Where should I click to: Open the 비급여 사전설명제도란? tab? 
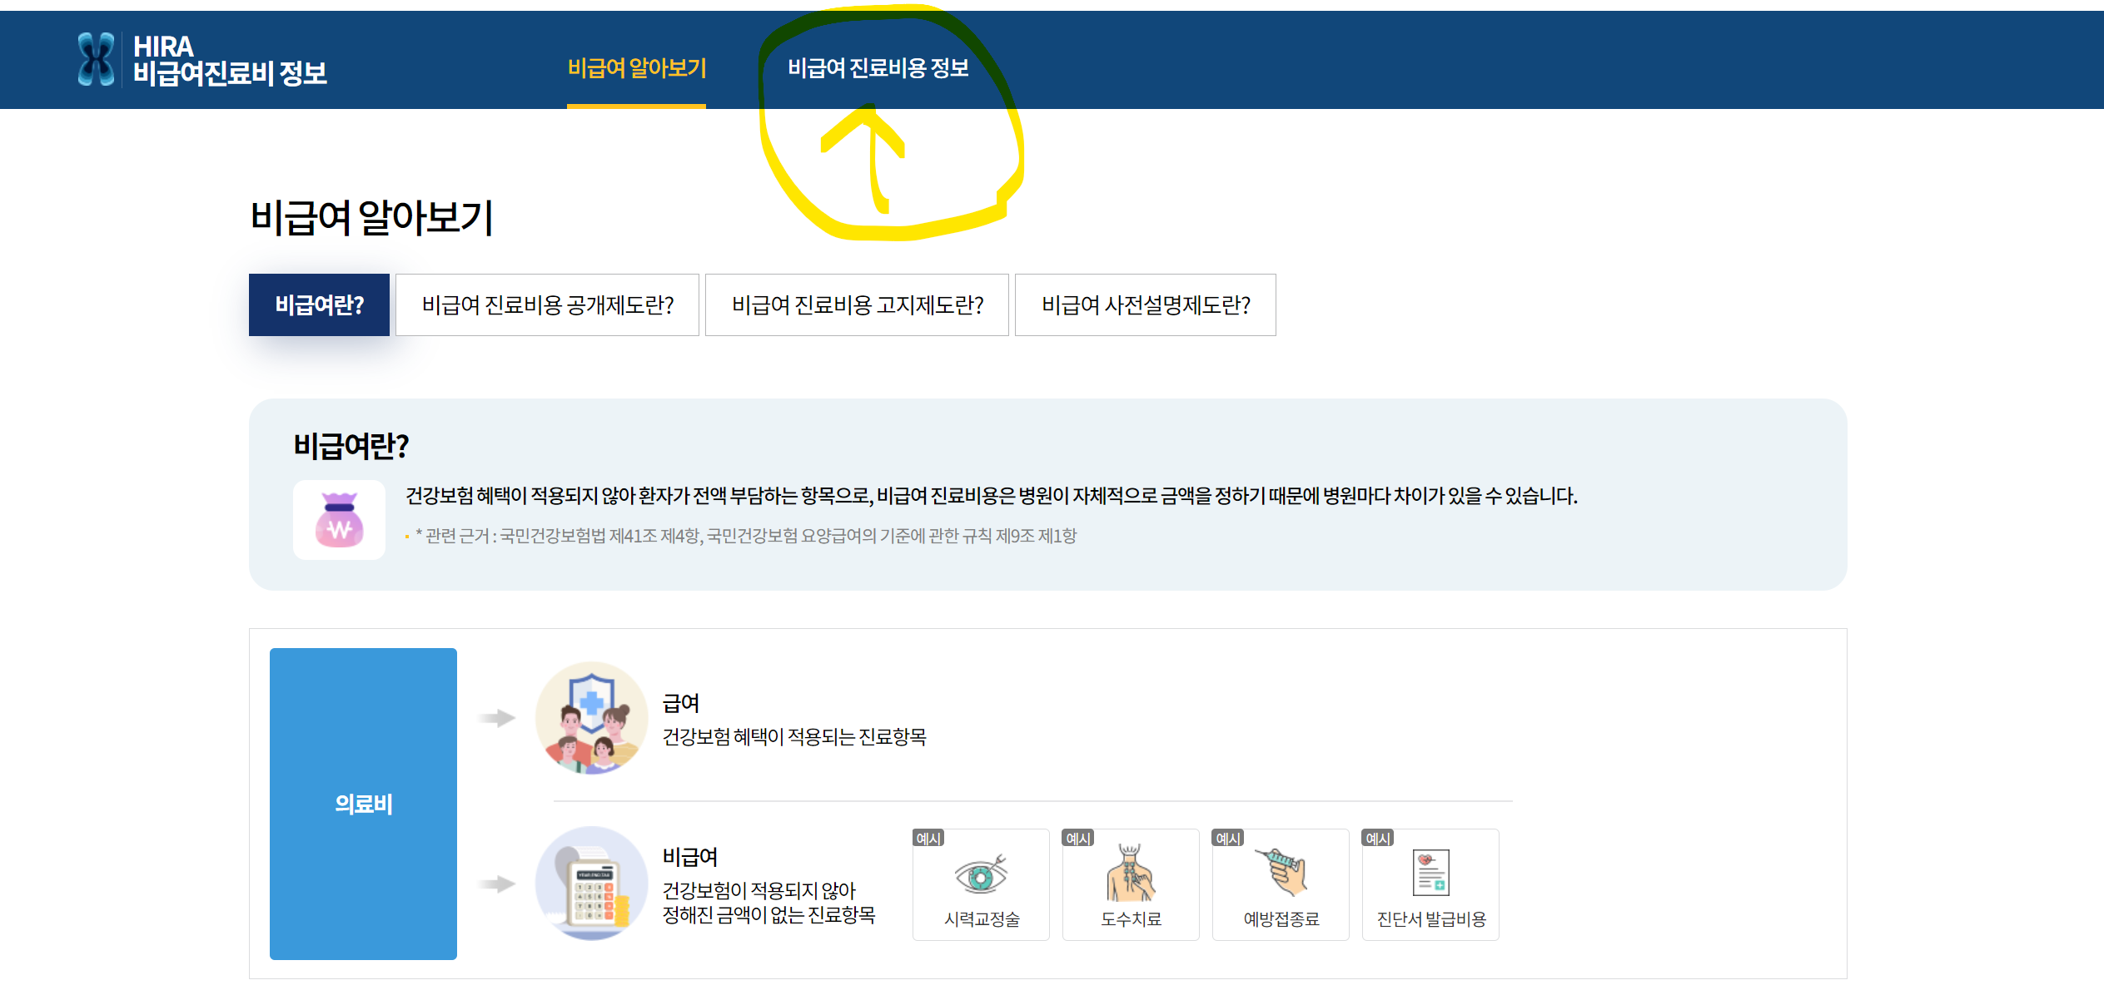(1145, 304)
